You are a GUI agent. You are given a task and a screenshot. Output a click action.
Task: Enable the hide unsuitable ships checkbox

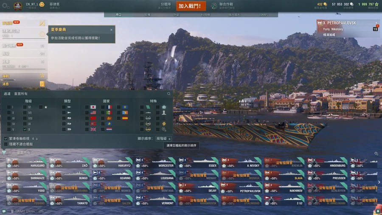pos(6,144)
